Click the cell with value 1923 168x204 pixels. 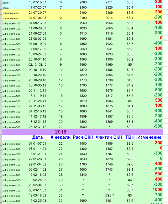(x=109, y=44)
